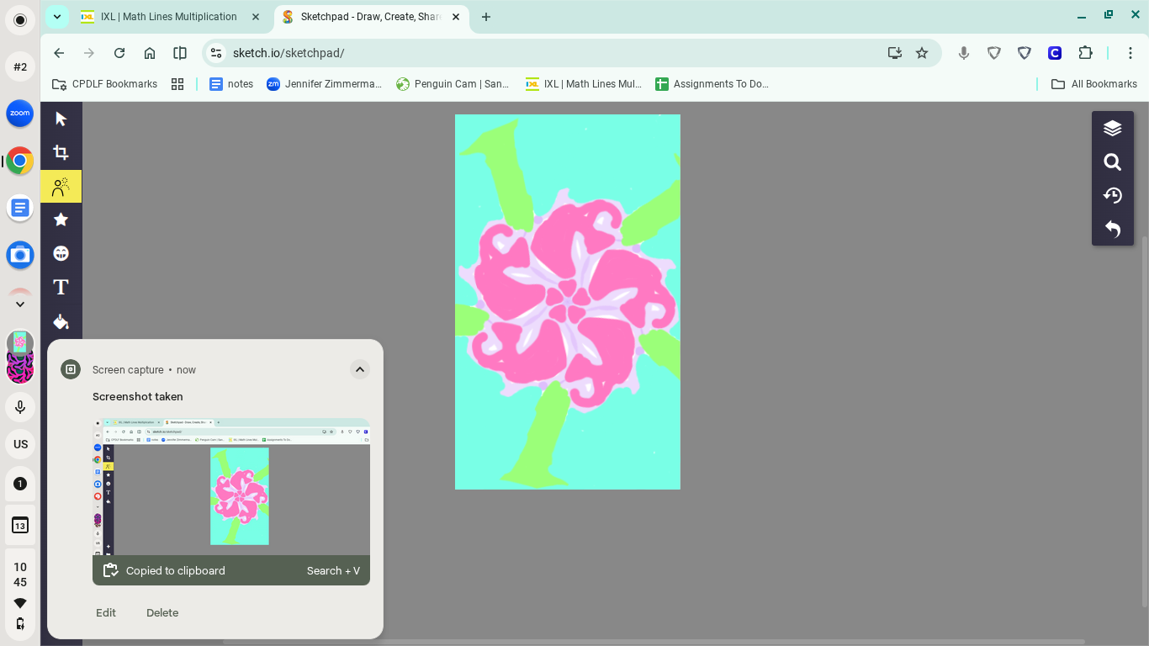Open the flower drawing canvas
The image size is (1149, 646).
click(568, 302)
